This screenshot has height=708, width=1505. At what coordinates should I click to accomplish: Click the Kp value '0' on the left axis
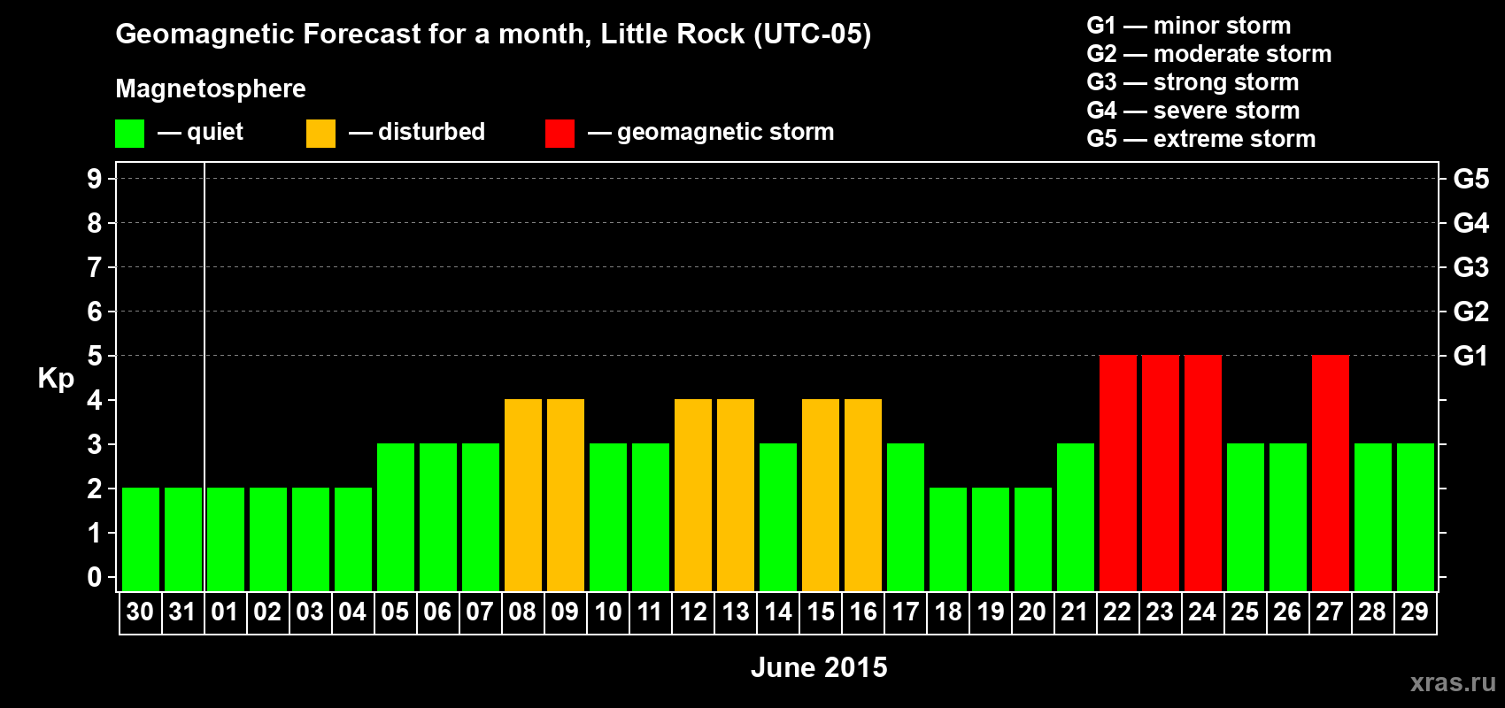coord(95,577)
